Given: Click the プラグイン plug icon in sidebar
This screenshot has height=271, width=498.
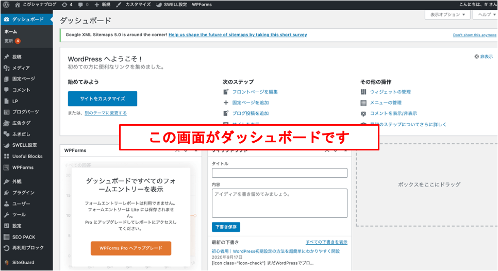Looking at the screenshot, I should click(6, 193).
